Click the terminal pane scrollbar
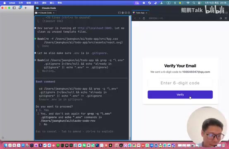The image size is (229, 149). point(130,77)
